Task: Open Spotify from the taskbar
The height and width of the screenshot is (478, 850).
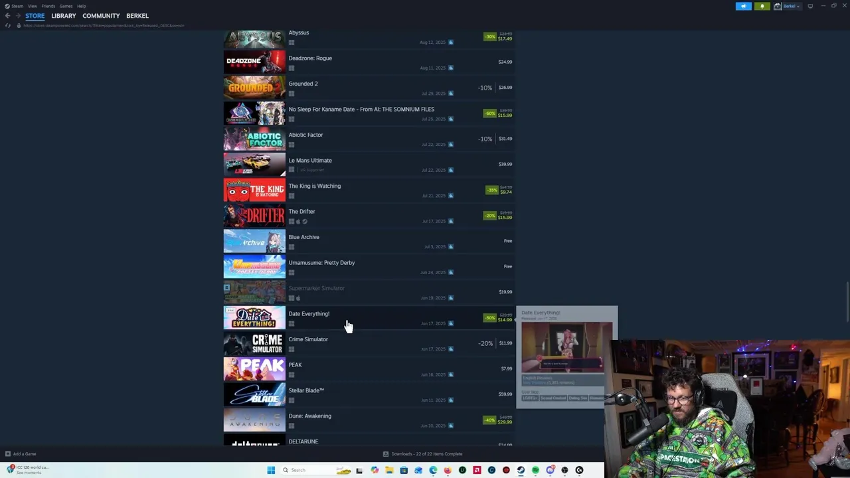Action: (x=535, y=470)
